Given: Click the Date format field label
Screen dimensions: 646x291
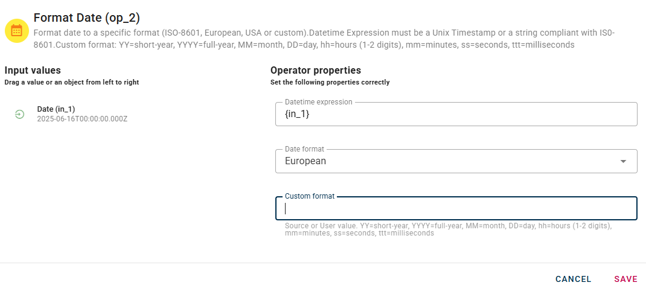Looking at the screenshot, I should point(304,149).
